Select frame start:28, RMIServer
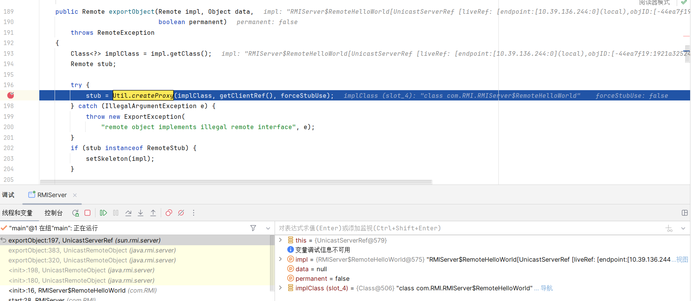This screenshot has height=301, width=692. tap(136, 299)
